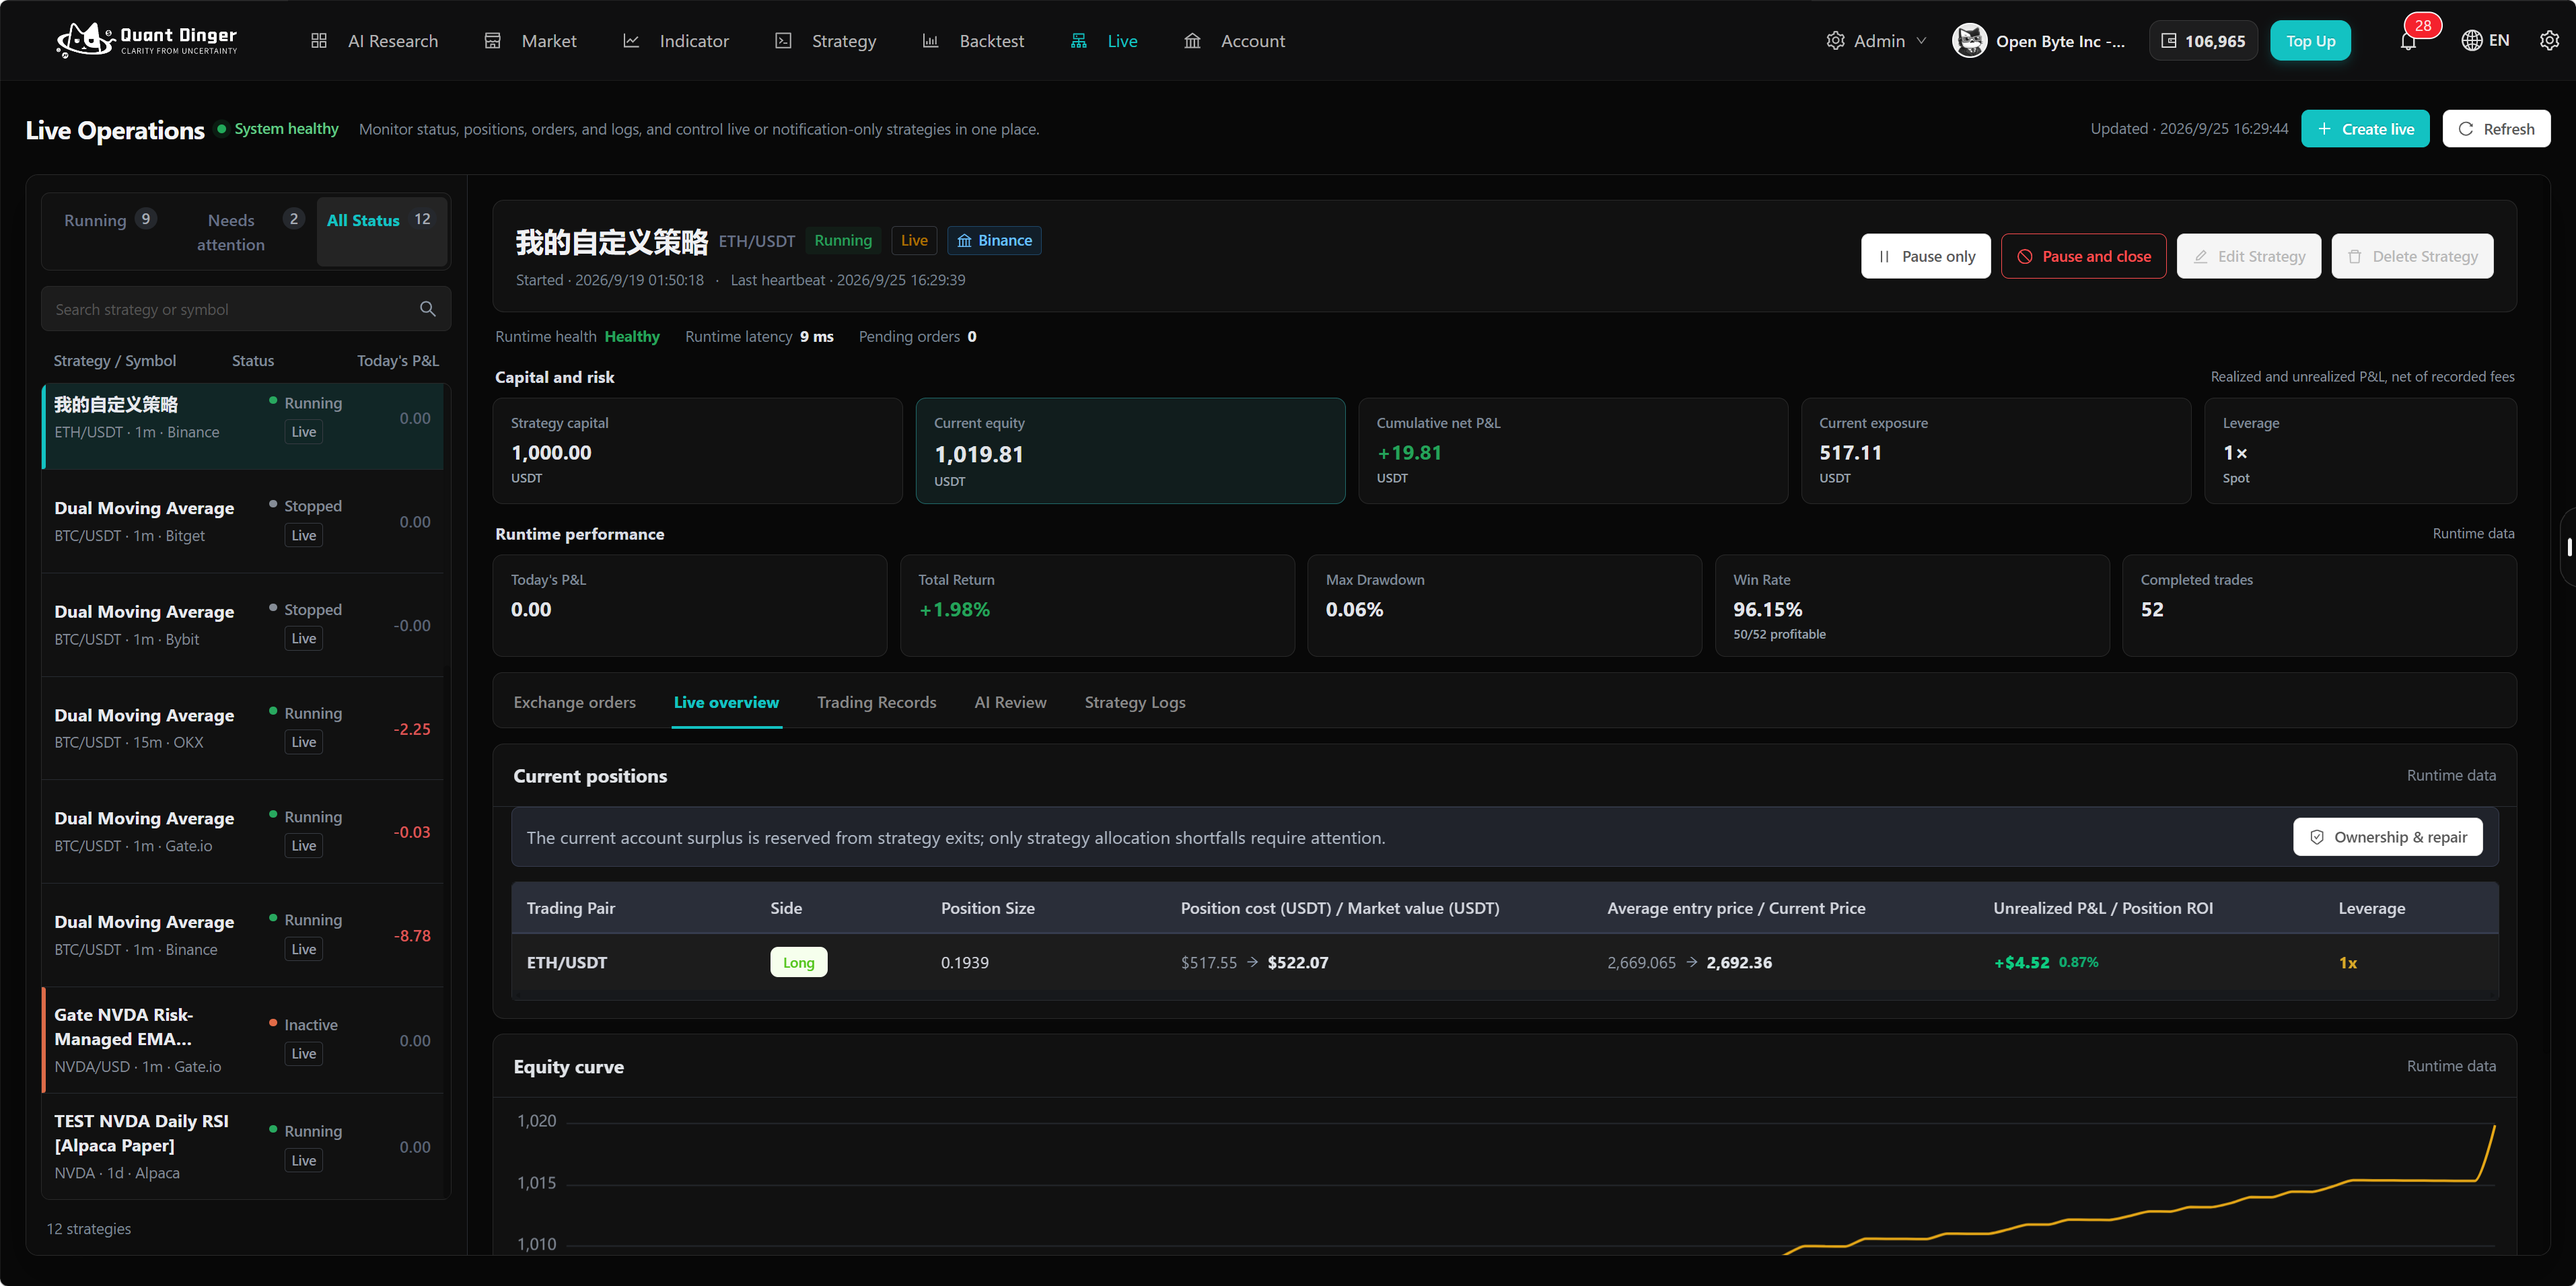Select the Live overview tab
The height and width of the screenshot is (1286, 2576).
click(x=726, y=702)
